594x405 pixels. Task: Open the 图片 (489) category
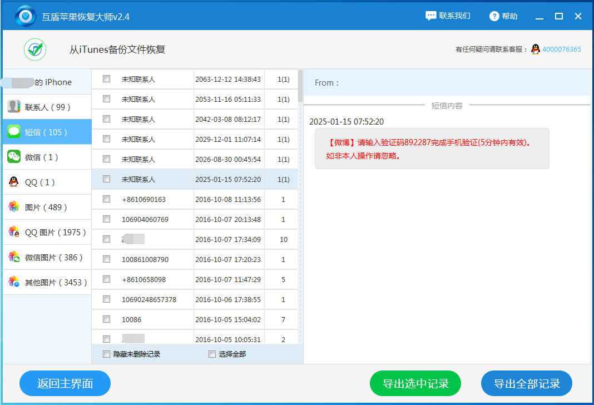(x=47, y=207)
